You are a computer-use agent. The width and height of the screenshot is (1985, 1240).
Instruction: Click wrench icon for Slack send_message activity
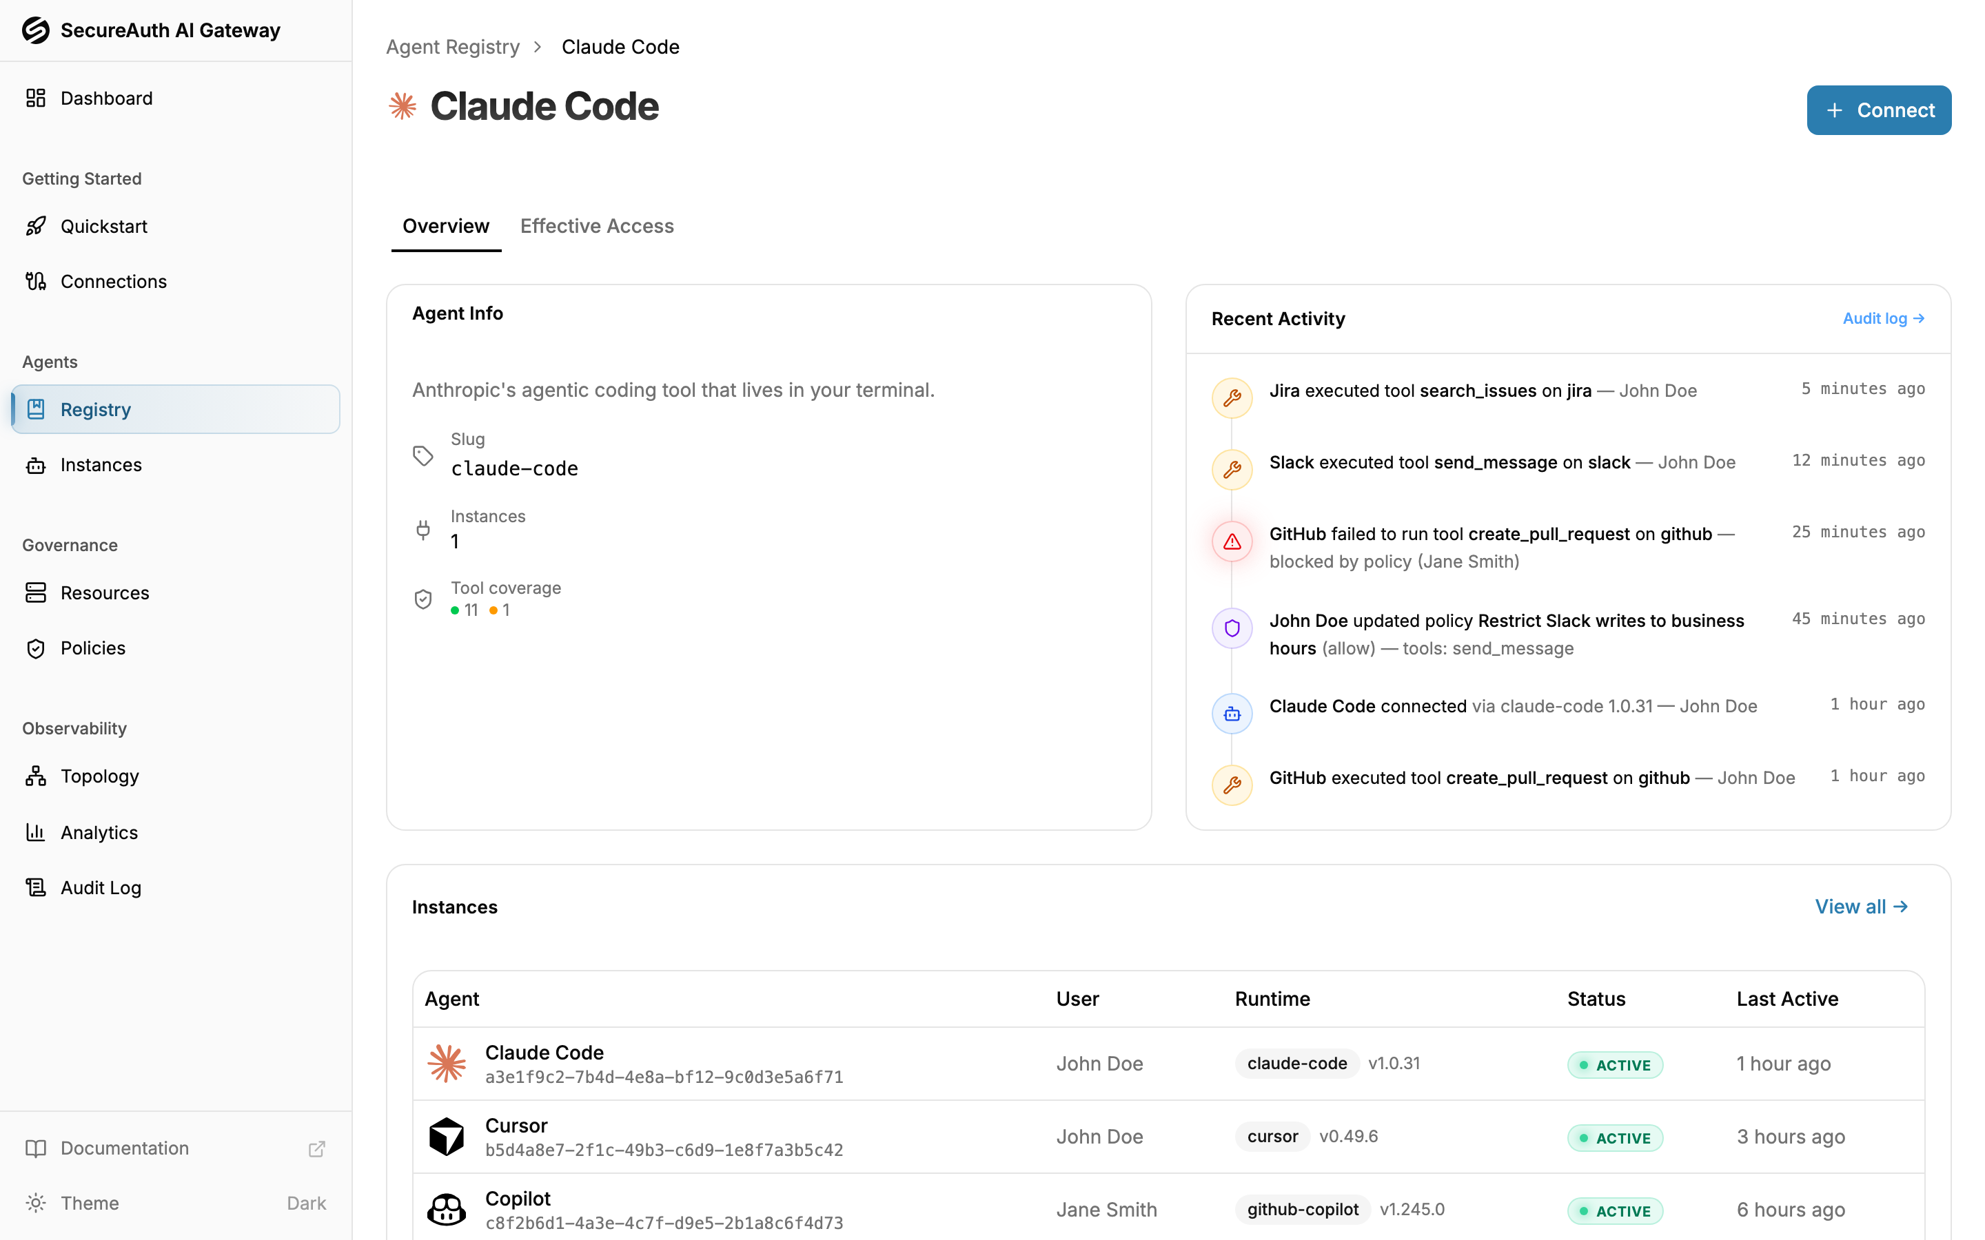1232,470
